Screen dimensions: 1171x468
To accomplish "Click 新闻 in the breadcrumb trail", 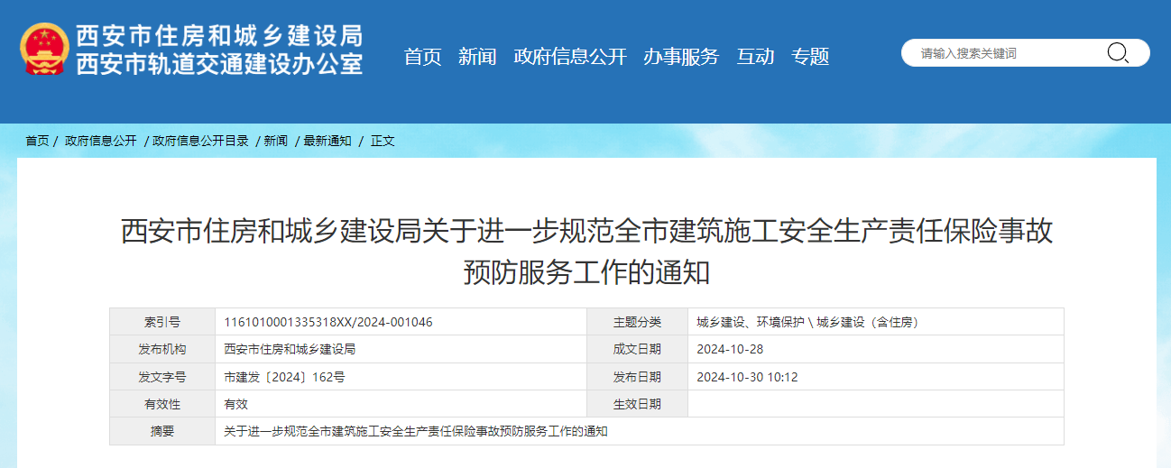I will (275, 141).
